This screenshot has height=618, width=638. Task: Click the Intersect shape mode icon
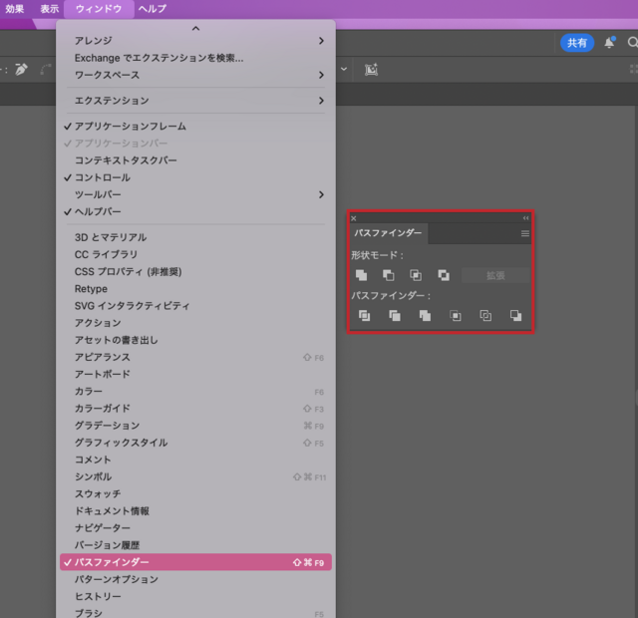click(x=416, y=275)
